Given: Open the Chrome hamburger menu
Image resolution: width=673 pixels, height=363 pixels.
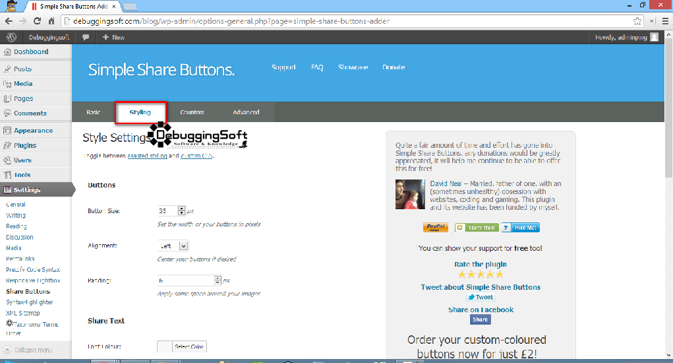Looking at the screenshot, I should pyautogui.click(x=665, y=21).
